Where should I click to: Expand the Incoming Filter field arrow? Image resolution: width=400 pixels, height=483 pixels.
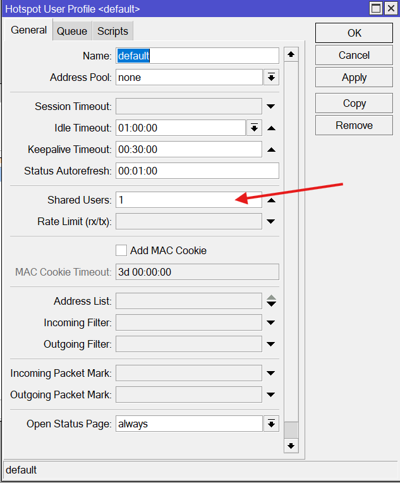(271, 322)
